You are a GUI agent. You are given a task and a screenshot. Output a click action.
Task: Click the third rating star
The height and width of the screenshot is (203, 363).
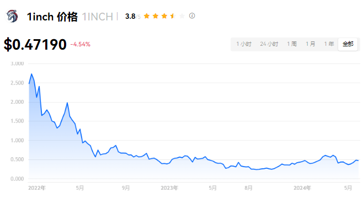[x=164, y=16]
